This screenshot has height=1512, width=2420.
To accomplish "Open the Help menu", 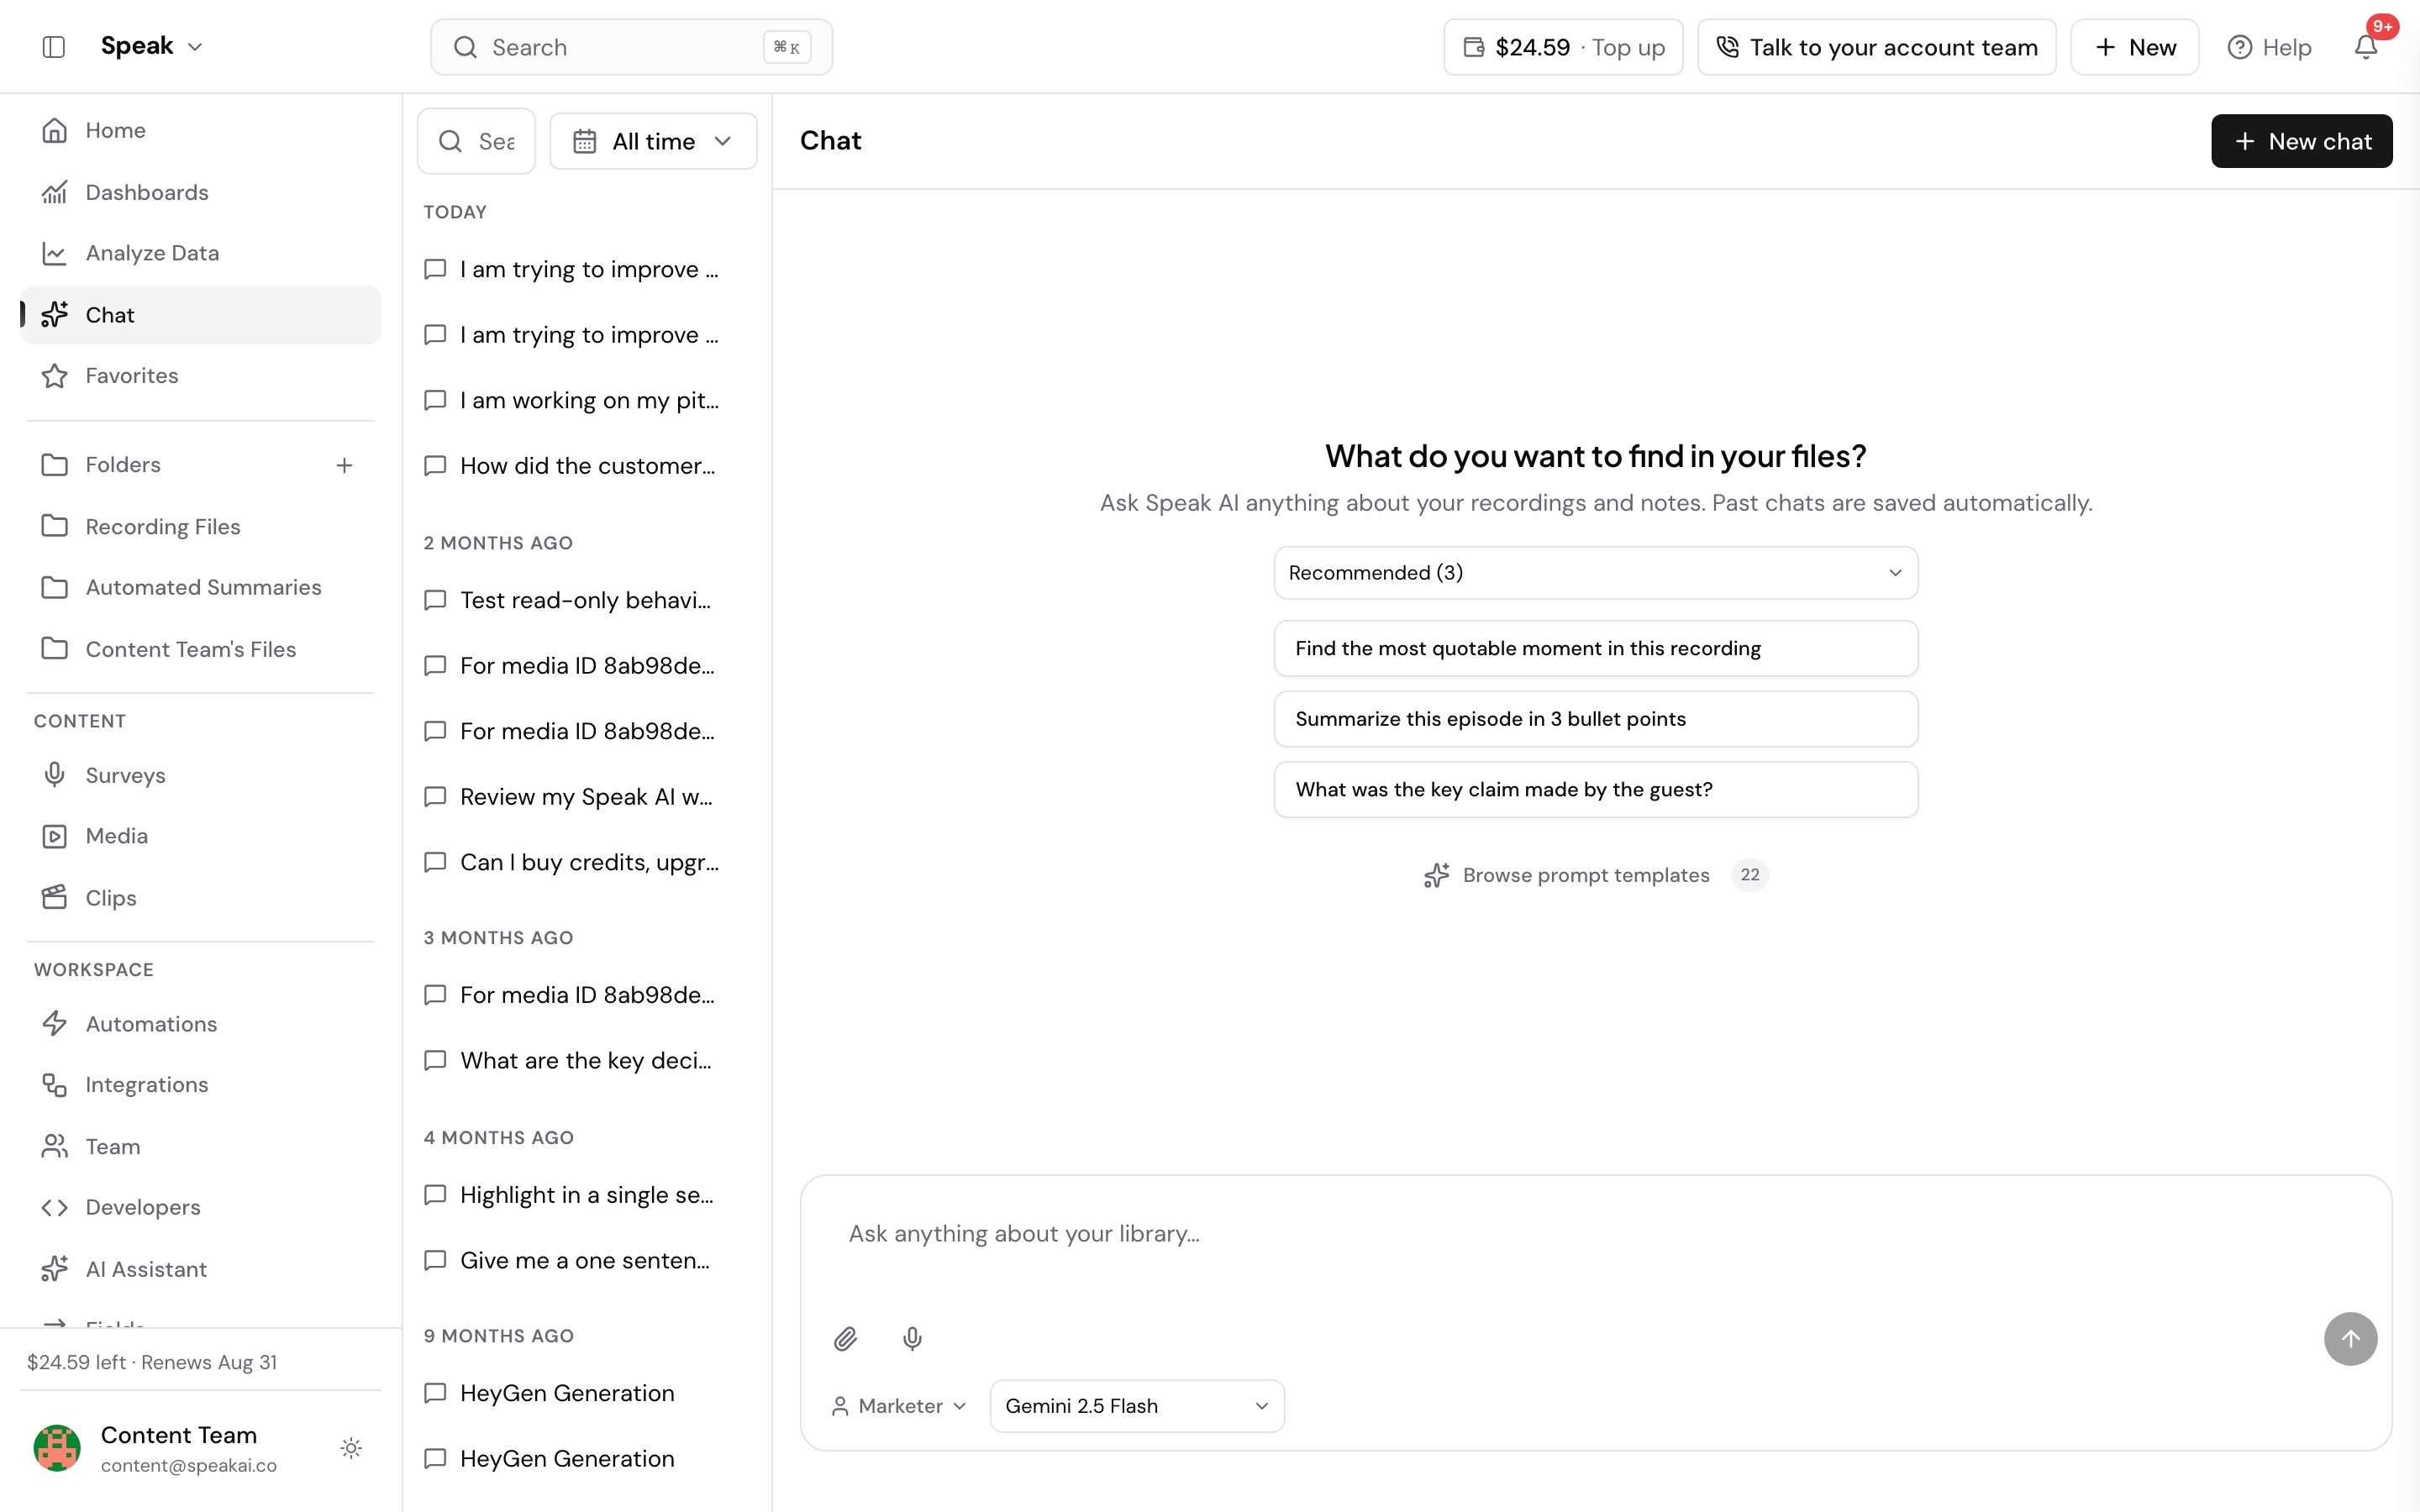I will point(2269,47).
